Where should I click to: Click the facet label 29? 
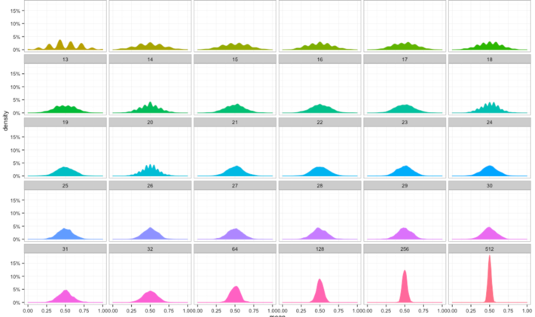405,186
